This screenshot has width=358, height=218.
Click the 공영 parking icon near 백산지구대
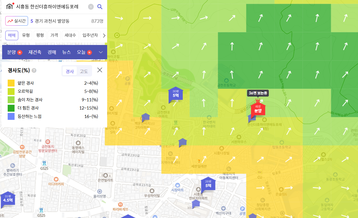(242, 209)
